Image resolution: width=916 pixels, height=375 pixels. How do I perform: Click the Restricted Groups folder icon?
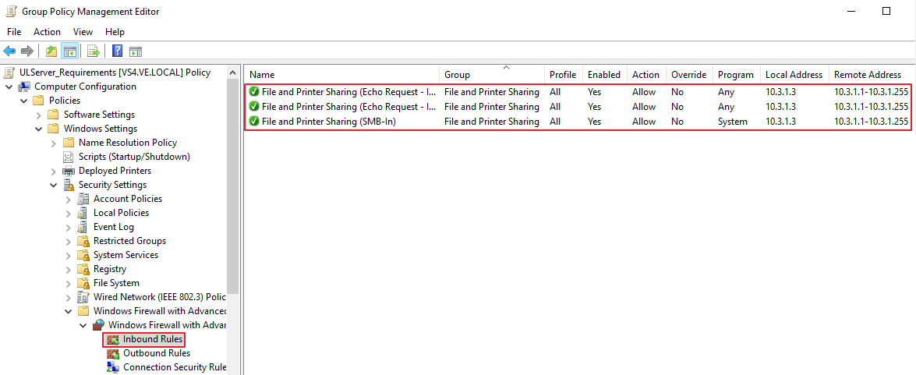83,241
